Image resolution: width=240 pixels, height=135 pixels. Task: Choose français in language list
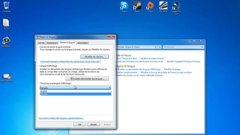tap(75, 94)
